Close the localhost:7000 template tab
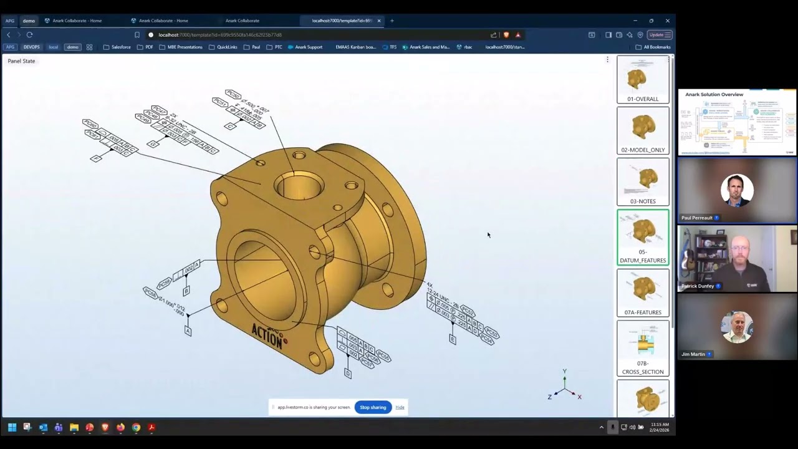Image resolution: width=798 pixels, height=449 pixels. tap(378, 21)
